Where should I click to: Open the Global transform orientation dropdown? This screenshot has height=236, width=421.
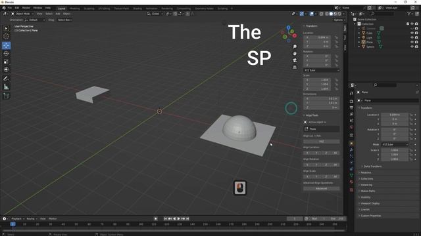(155, 14)
